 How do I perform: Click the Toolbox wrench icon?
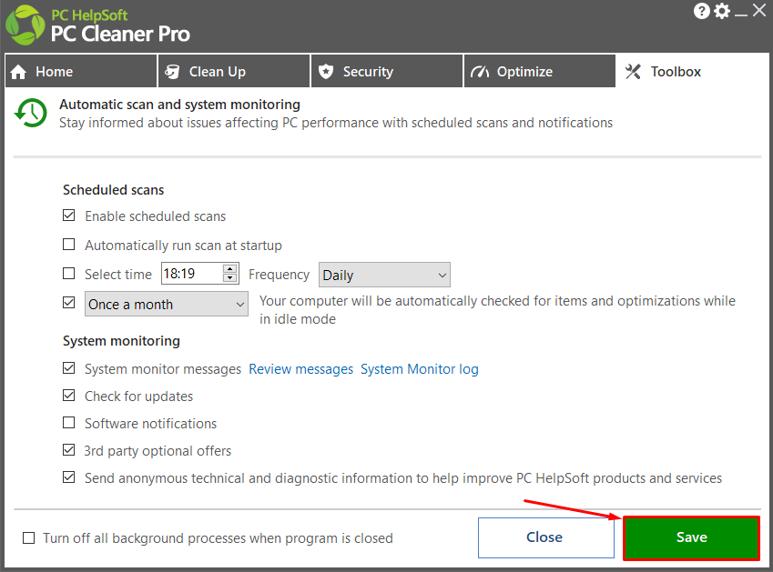[633, 72]
